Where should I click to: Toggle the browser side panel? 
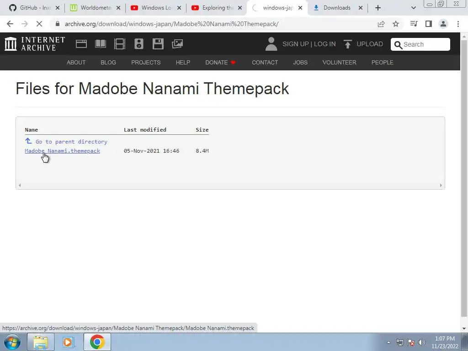429,24
